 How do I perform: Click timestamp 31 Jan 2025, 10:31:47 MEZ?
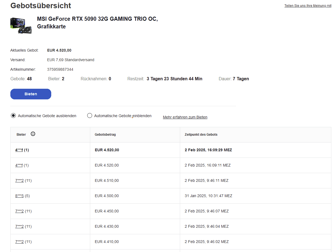(208, 196)
